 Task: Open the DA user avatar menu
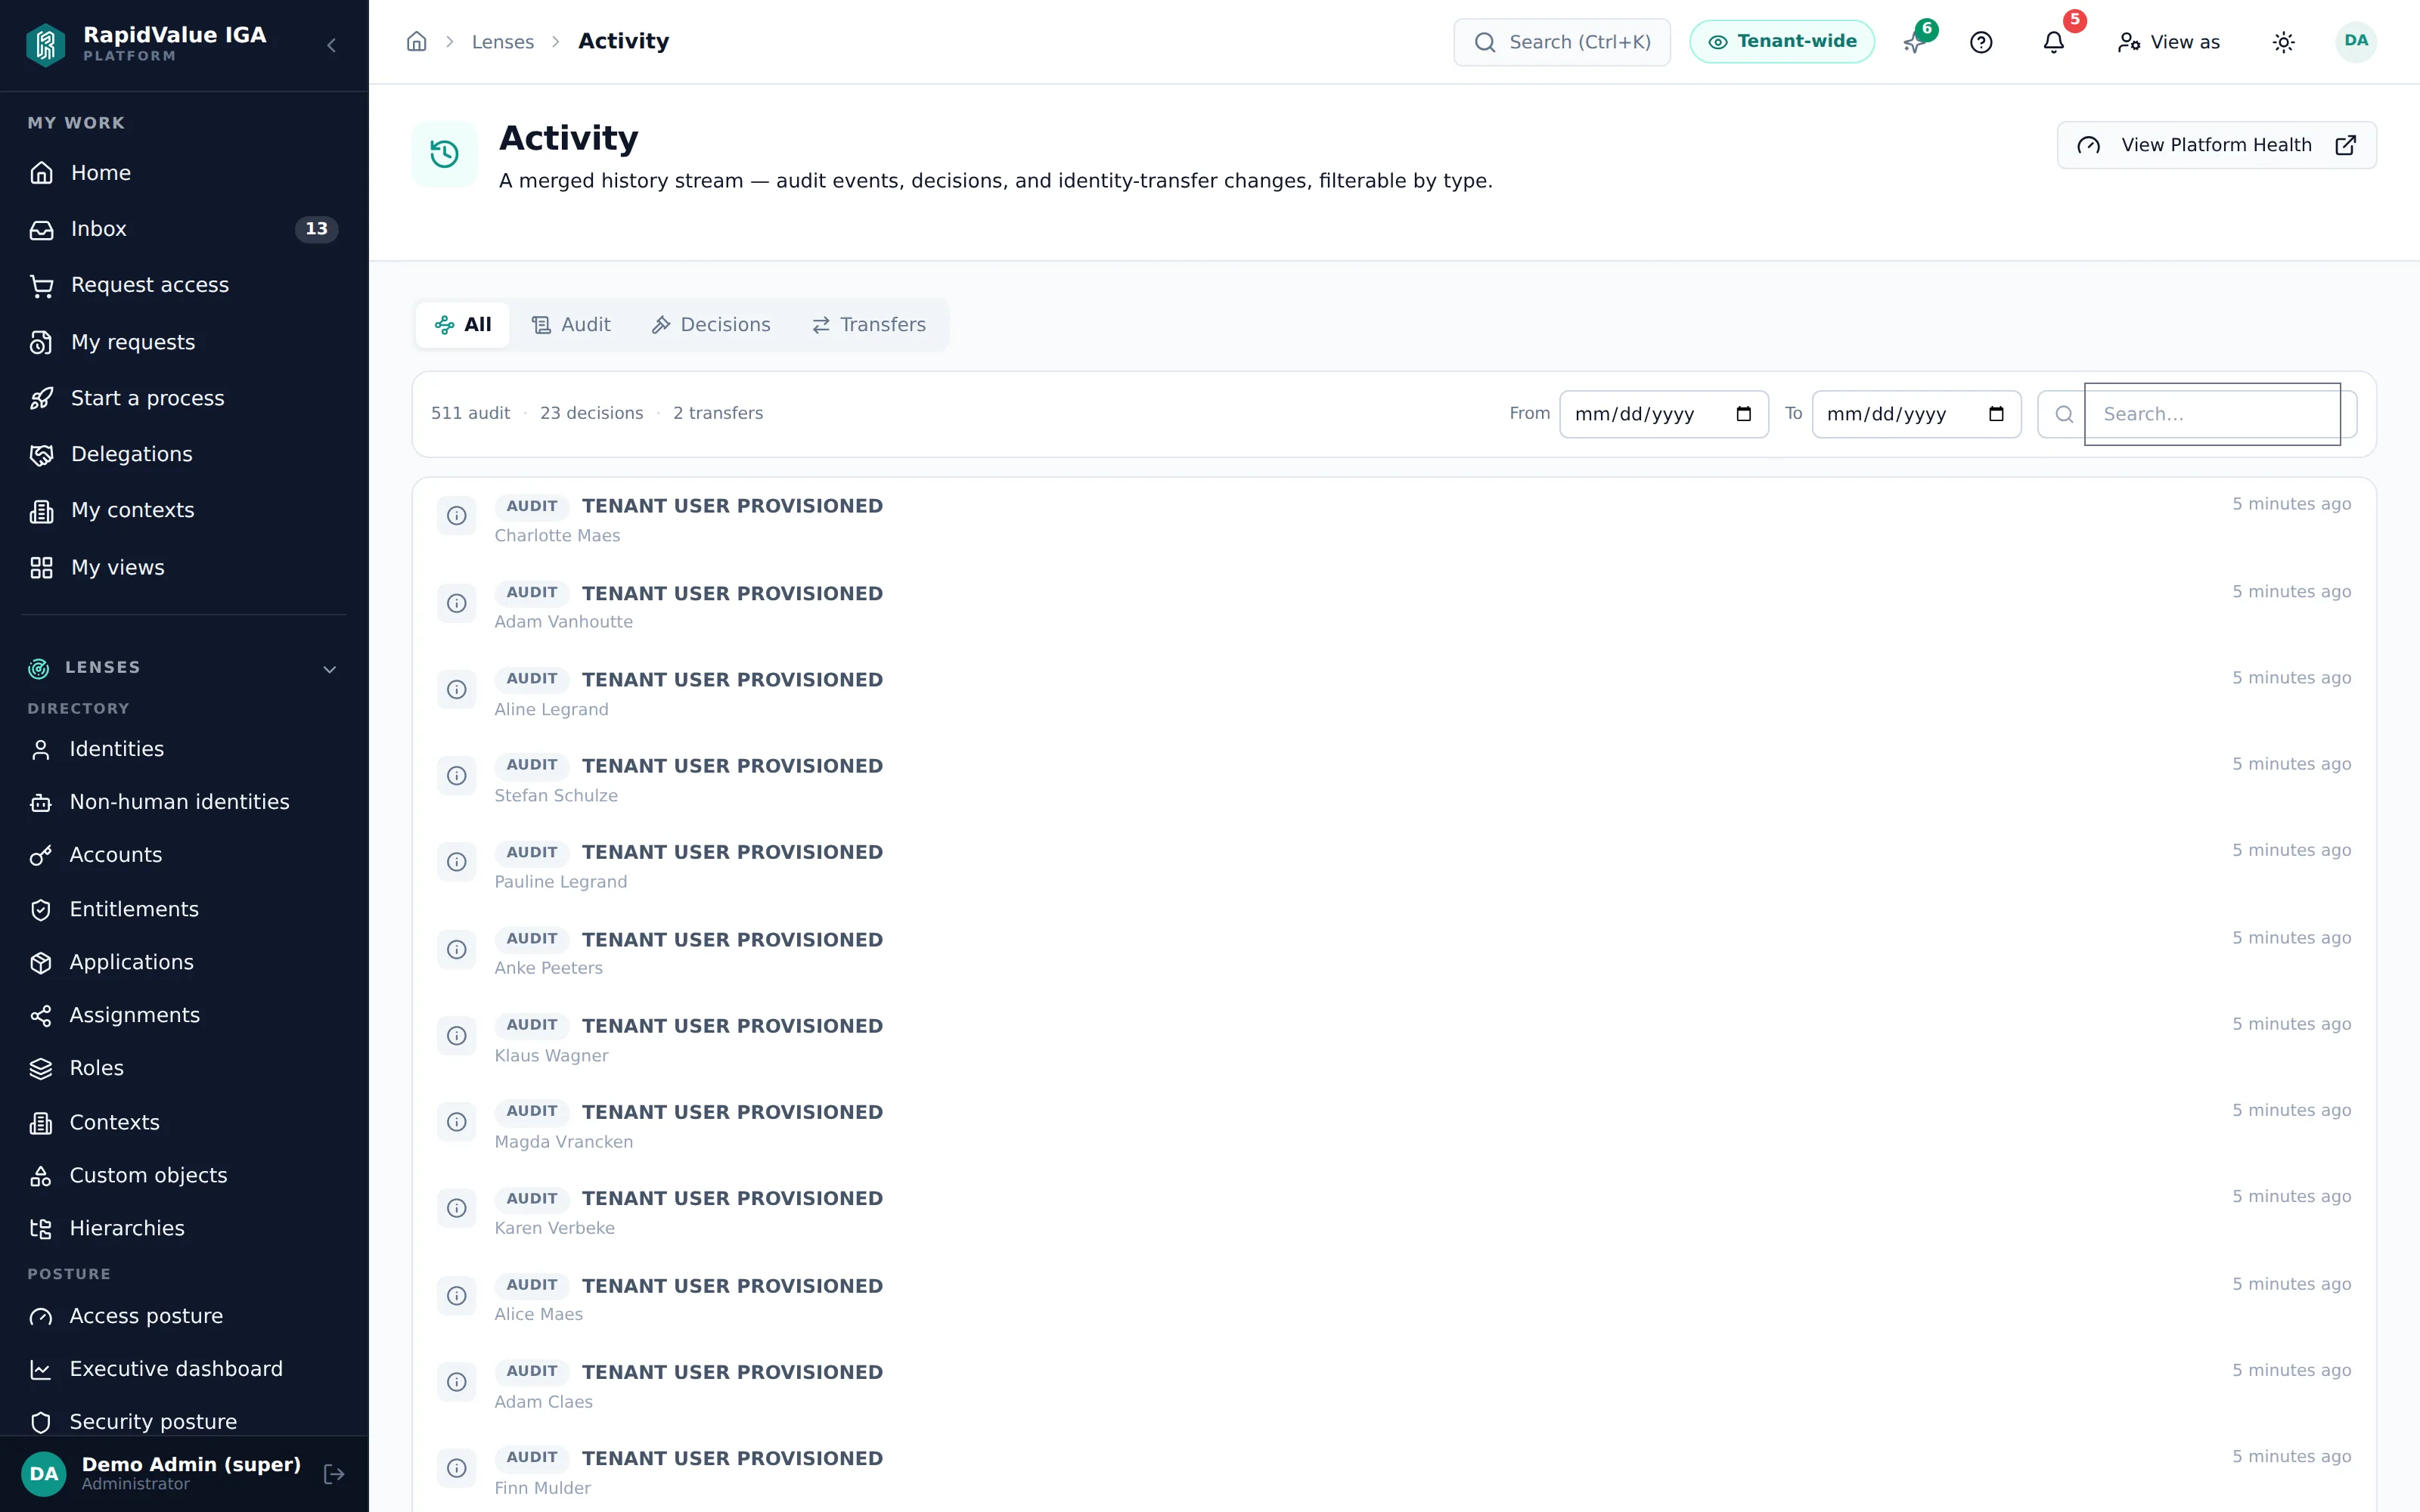click(2356, 42)
